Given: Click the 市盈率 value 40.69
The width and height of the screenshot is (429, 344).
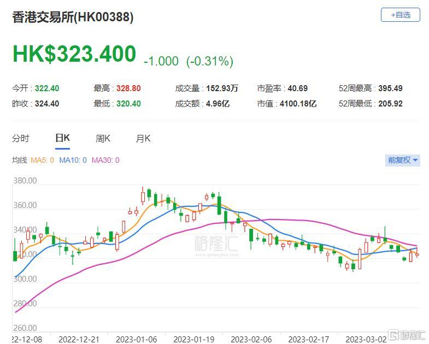Looking at the screenshot, I should pos(297,88).
